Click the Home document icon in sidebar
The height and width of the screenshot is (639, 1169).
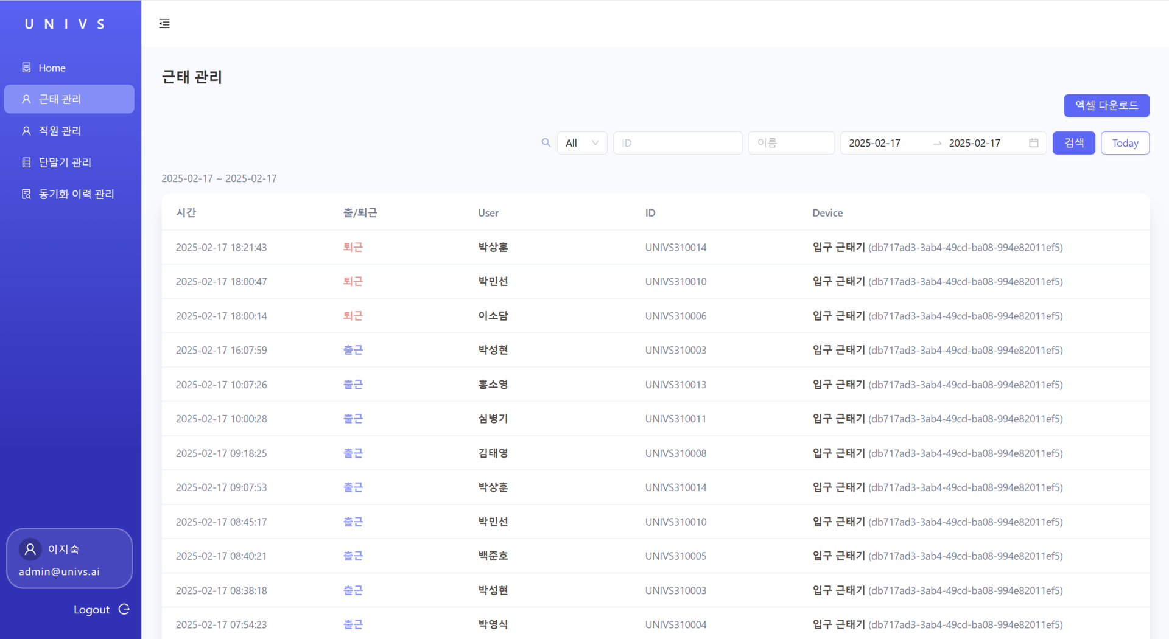[26, 68]
